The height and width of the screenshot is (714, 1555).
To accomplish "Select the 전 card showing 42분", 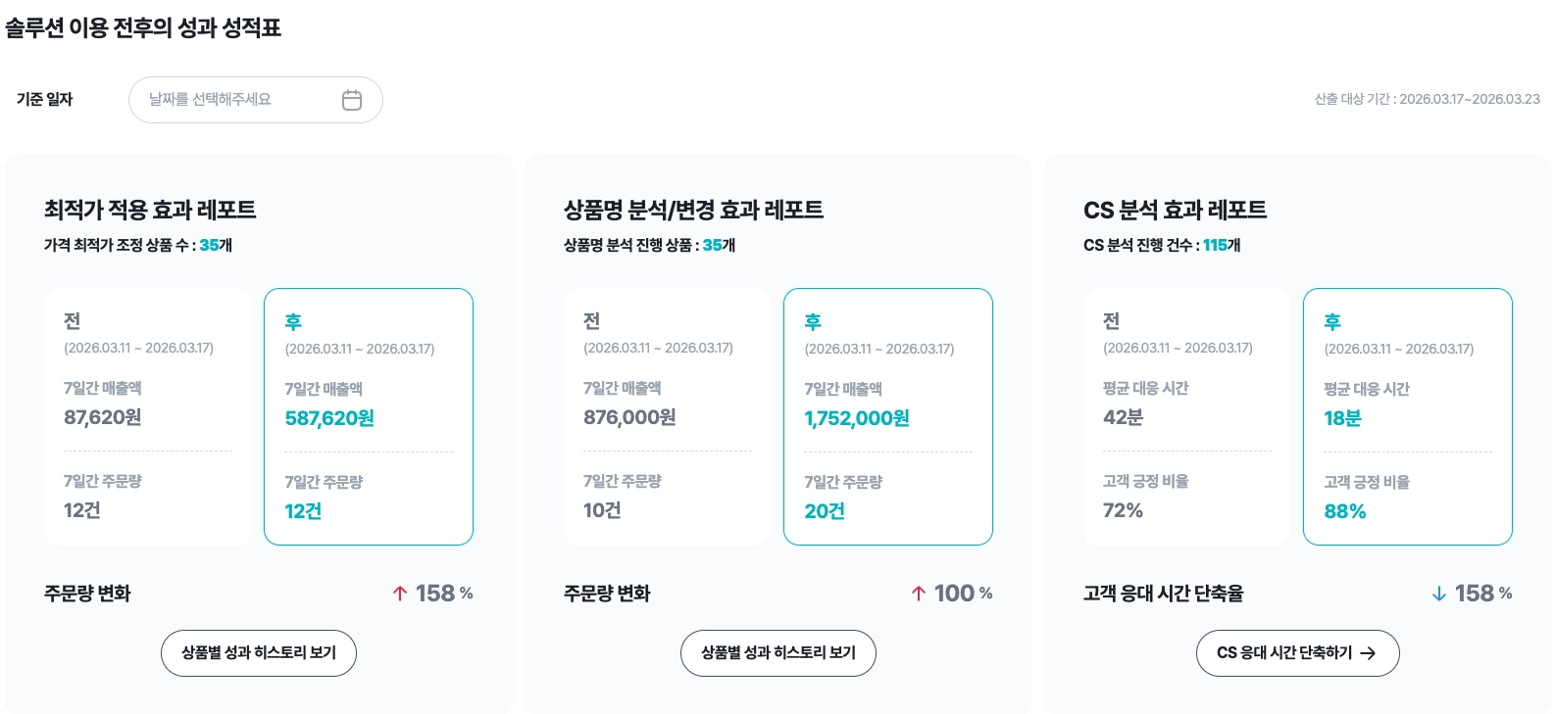I will (1187, 416).
